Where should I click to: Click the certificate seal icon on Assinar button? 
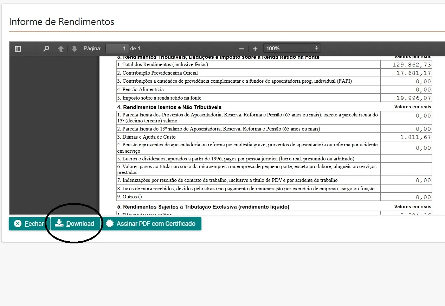[x=110, y=223]
